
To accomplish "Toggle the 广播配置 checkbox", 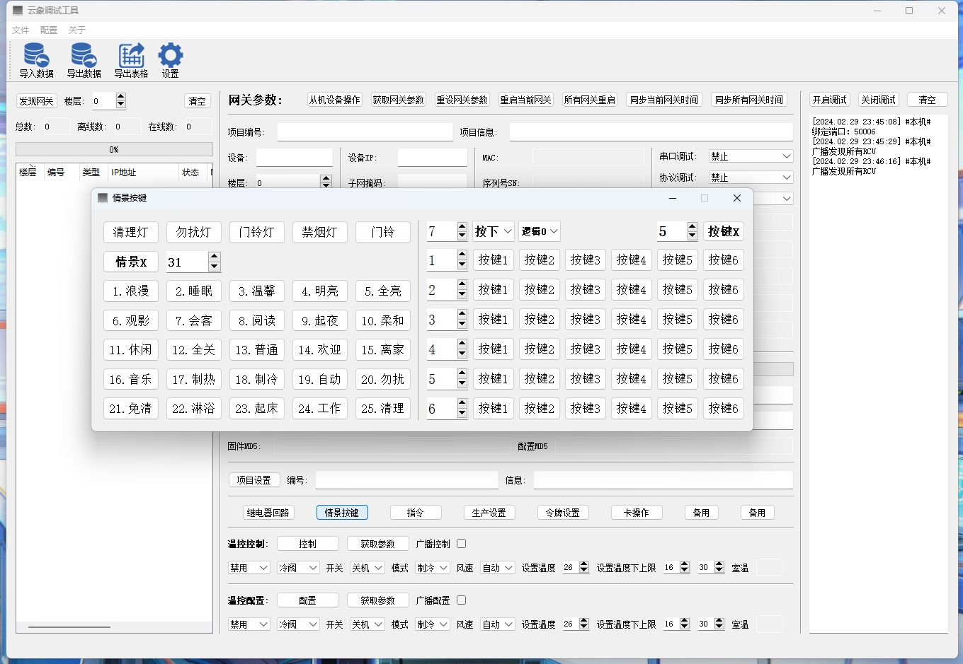I will (x=462, y=600).
